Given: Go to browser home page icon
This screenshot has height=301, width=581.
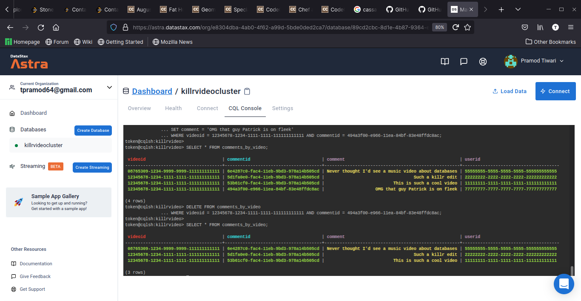Looking at the screenshot, I should coord(56,27).
